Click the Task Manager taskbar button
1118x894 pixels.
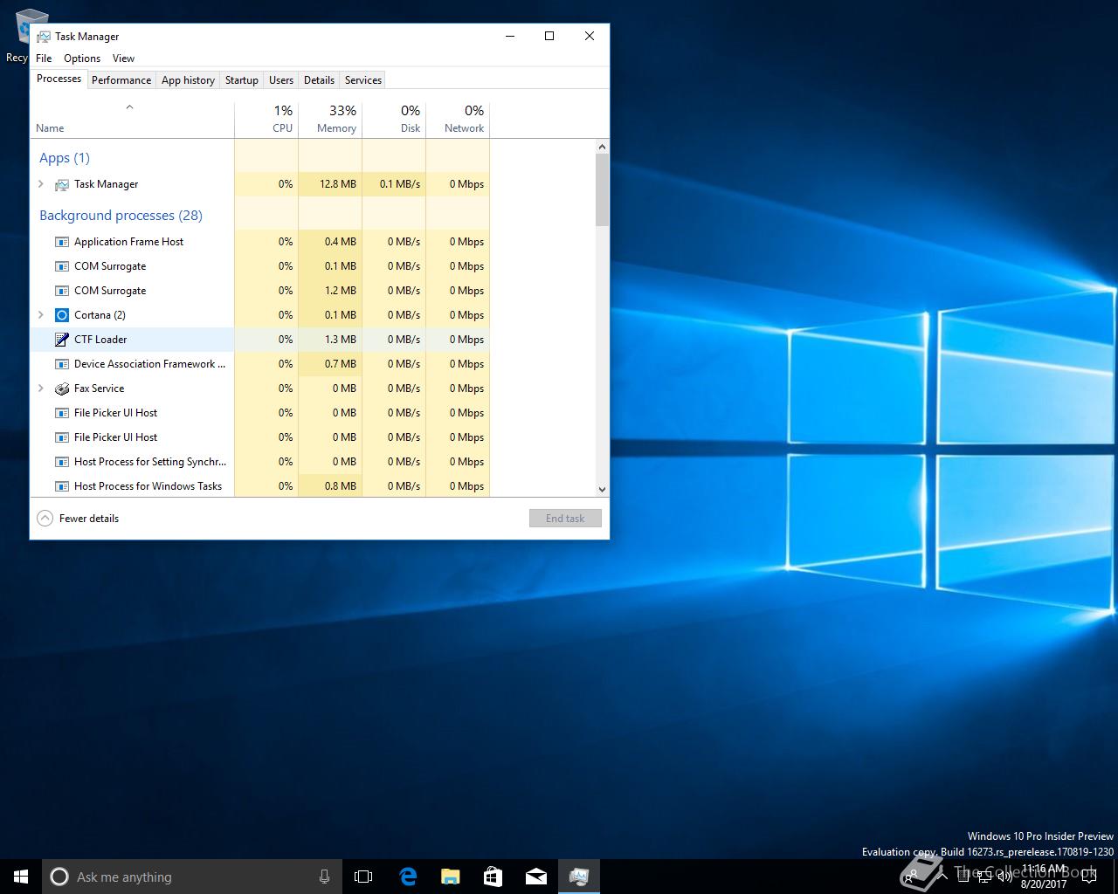click(x=579, y=877)
